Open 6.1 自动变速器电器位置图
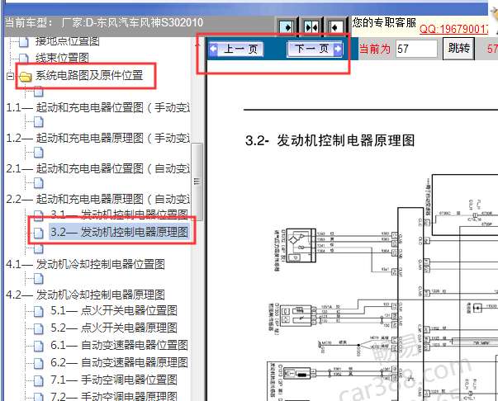The width and height of the screenshot is (498, 401). click(x=119, y=345)
